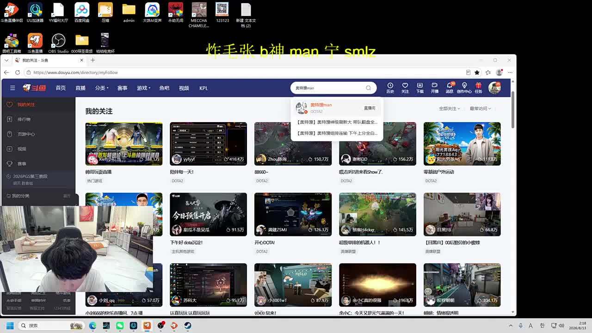Open the 百度网盘 desktop icon

(82, 12)
